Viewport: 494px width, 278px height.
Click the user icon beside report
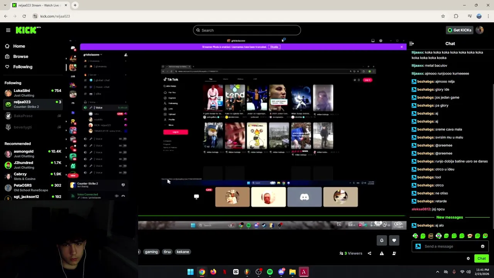pos(394,253)
